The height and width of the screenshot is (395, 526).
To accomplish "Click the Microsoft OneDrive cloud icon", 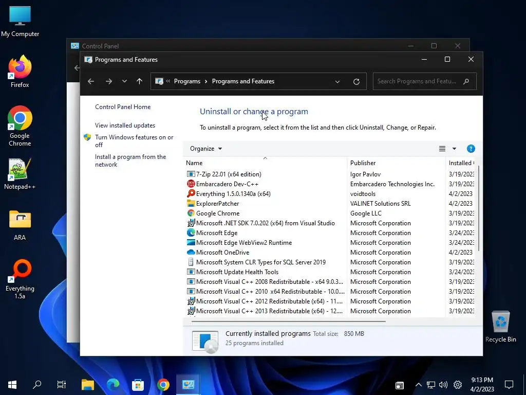I will pos(191,252).
